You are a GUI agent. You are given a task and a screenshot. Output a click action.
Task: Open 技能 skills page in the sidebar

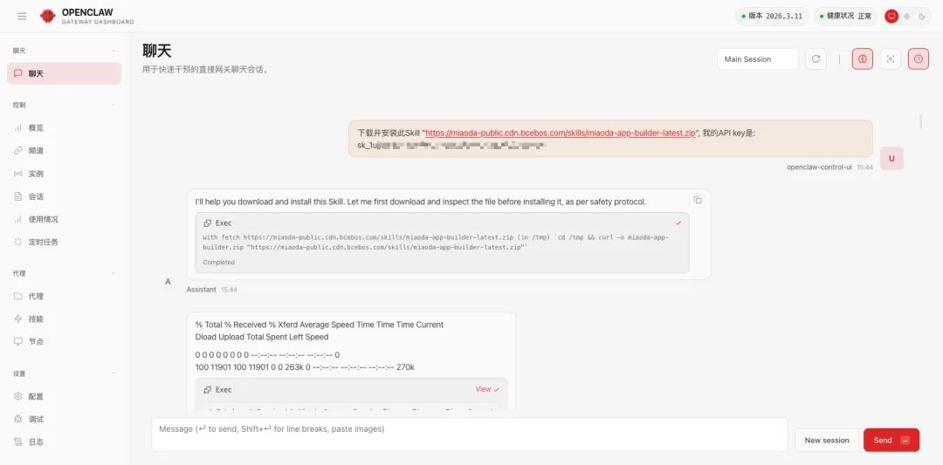[x=36, y=319]
